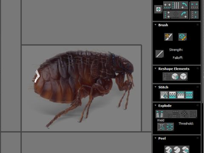The image size is (204, 153).
Task: Click the Threshold: label
Action: click(x=186, y=124)
